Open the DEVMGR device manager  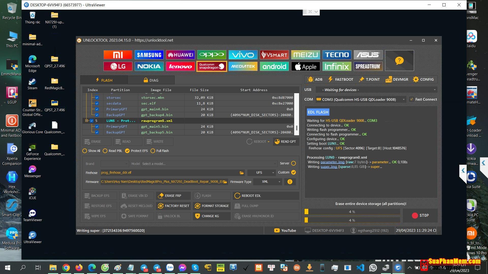click(397, 79)
